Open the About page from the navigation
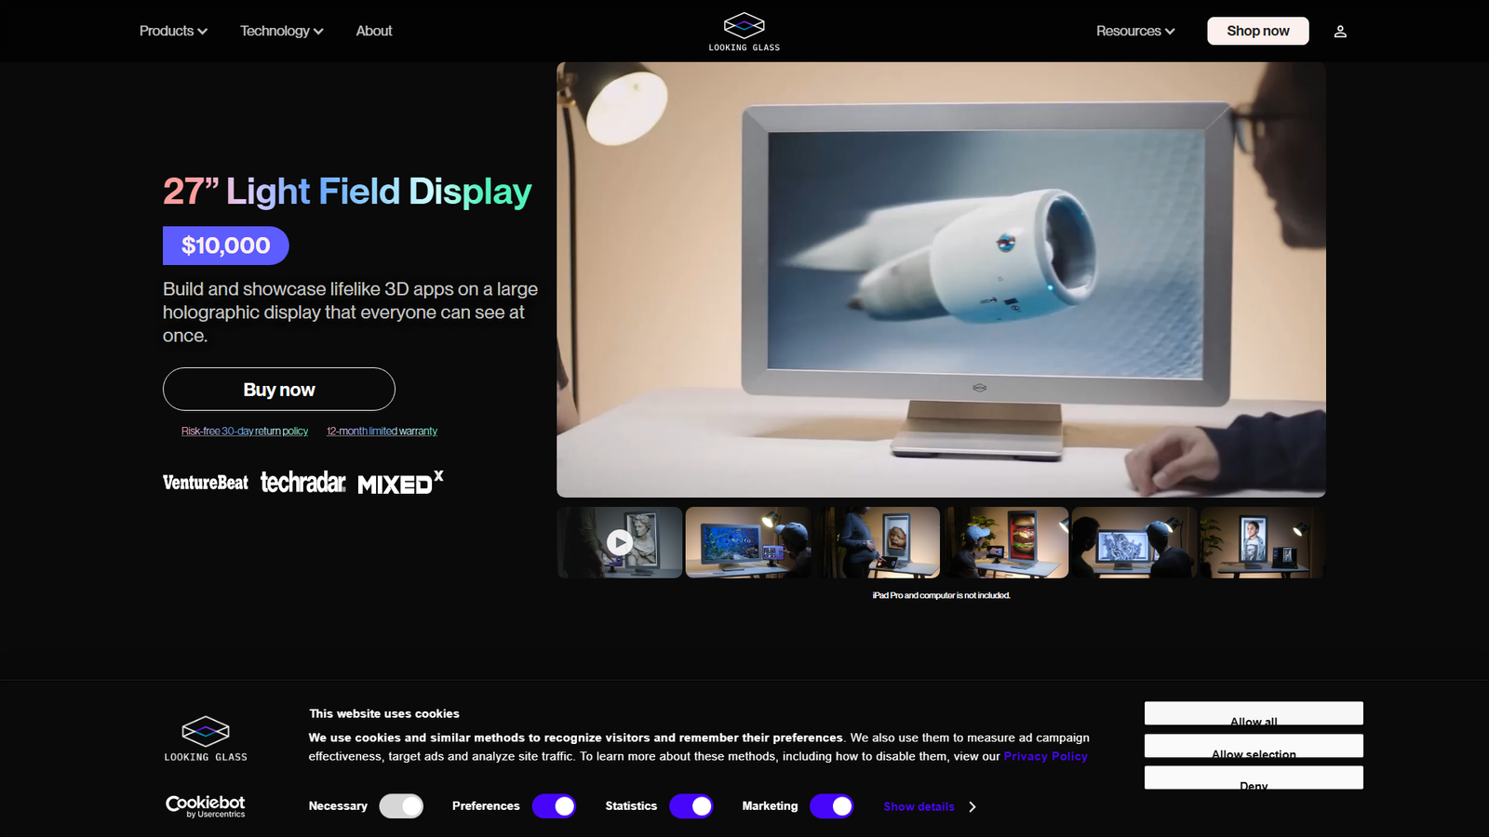The height and width of the screenshot is (837, 1489). coord(373,31)
